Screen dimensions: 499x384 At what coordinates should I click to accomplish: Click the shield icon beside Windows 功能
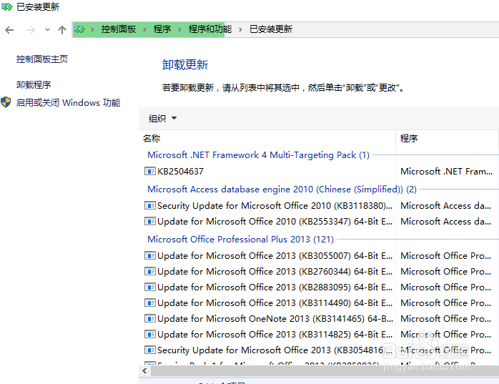[6, 102]
